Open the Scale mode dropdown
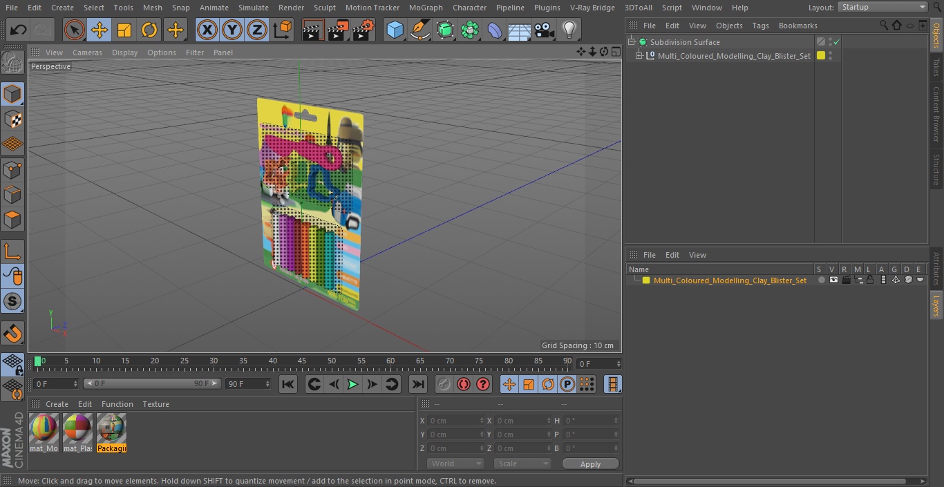The height and width of the screenshot is (487, 944). (x=522, y=464)
